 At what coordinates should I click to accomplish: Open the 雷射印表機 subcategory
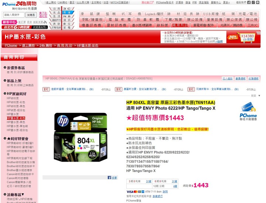116,25
